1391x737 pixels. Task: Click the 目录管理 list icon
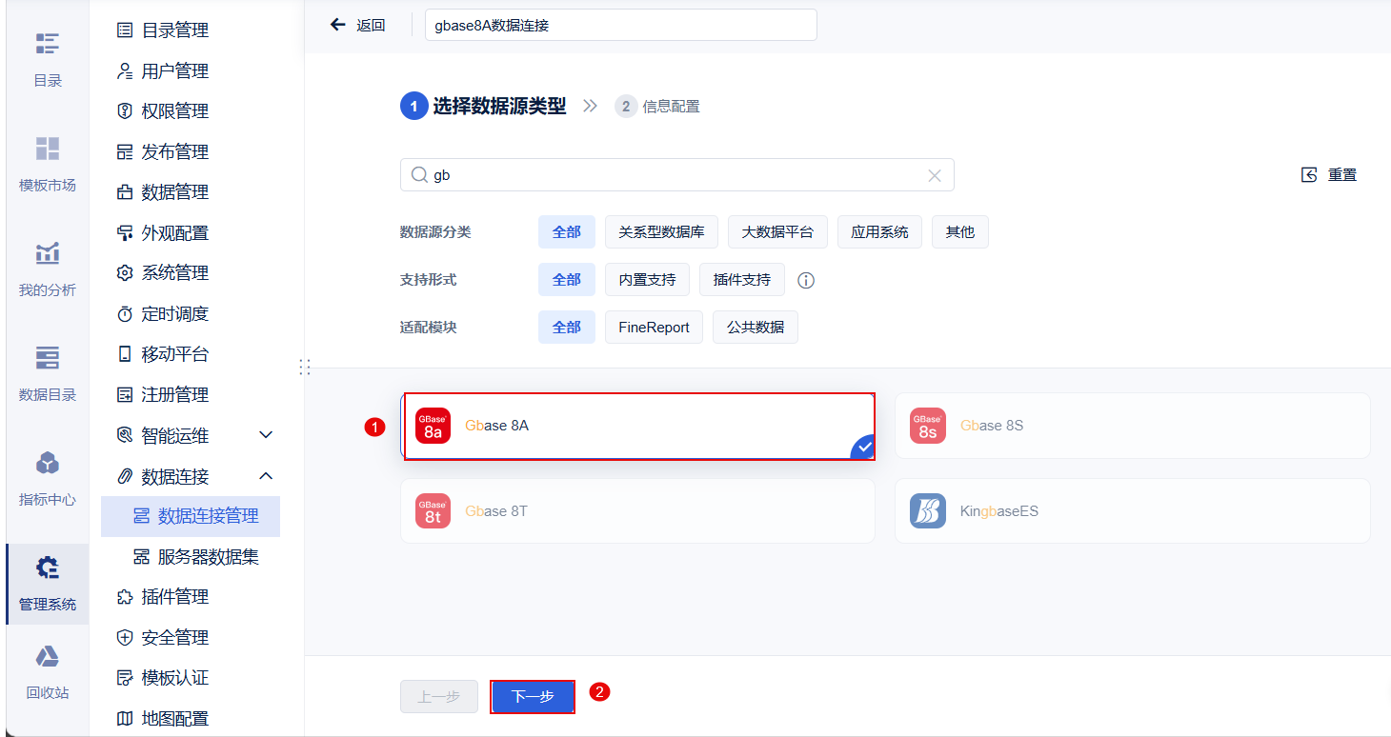125,30
